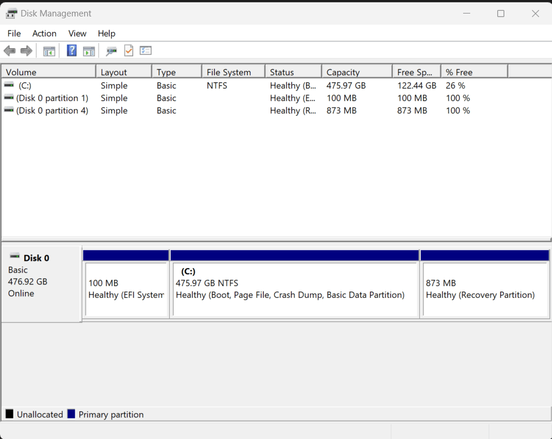
Task: Click drive icon for Disk 0 partition 4
Action: click(x=9, y=110)
